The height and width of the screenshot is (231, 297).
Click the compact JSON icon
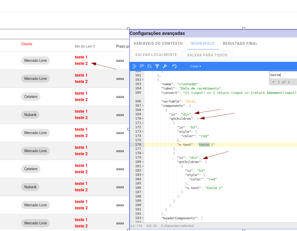pos(142,66)
